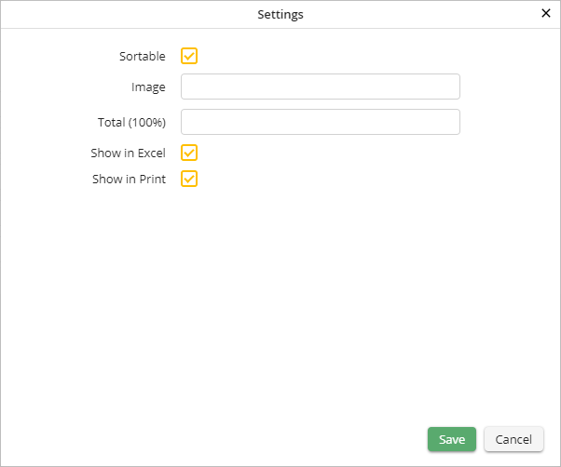Uncheck the Sortable checkbox
The image size is (561, 467).
tap(189, 56)
